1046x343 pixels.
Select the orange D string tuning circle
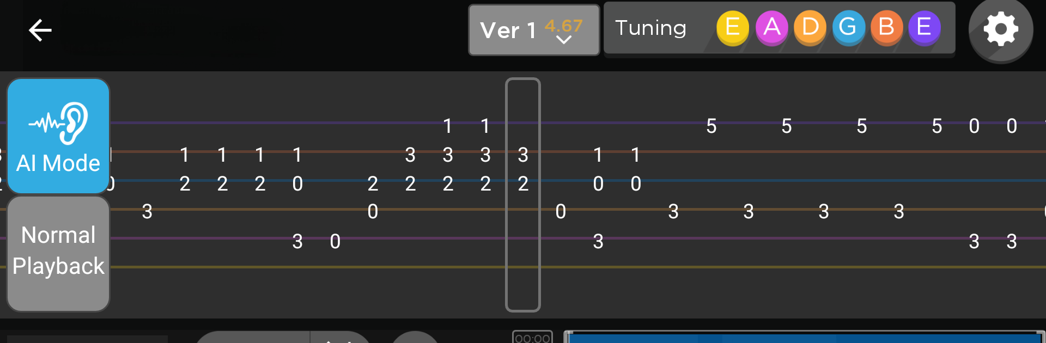coord(810,27)
